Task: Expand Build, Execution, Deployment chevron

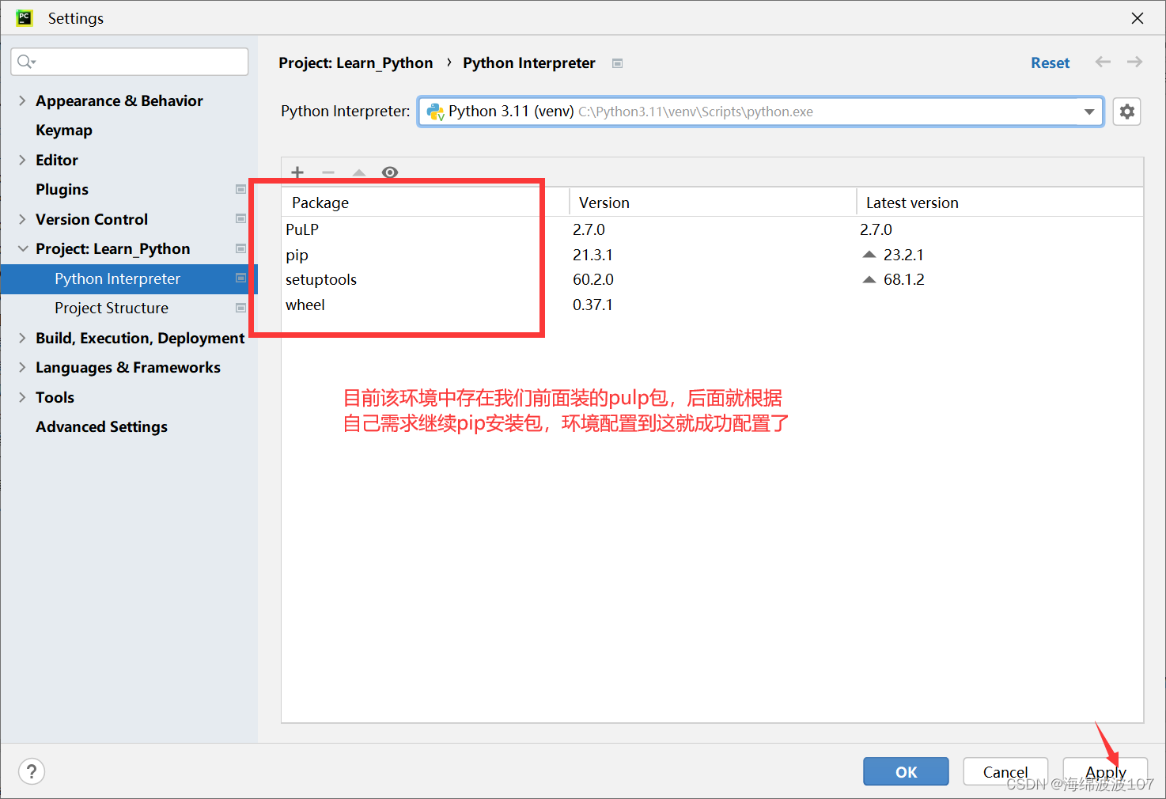Action: click(x=22, y=338)
